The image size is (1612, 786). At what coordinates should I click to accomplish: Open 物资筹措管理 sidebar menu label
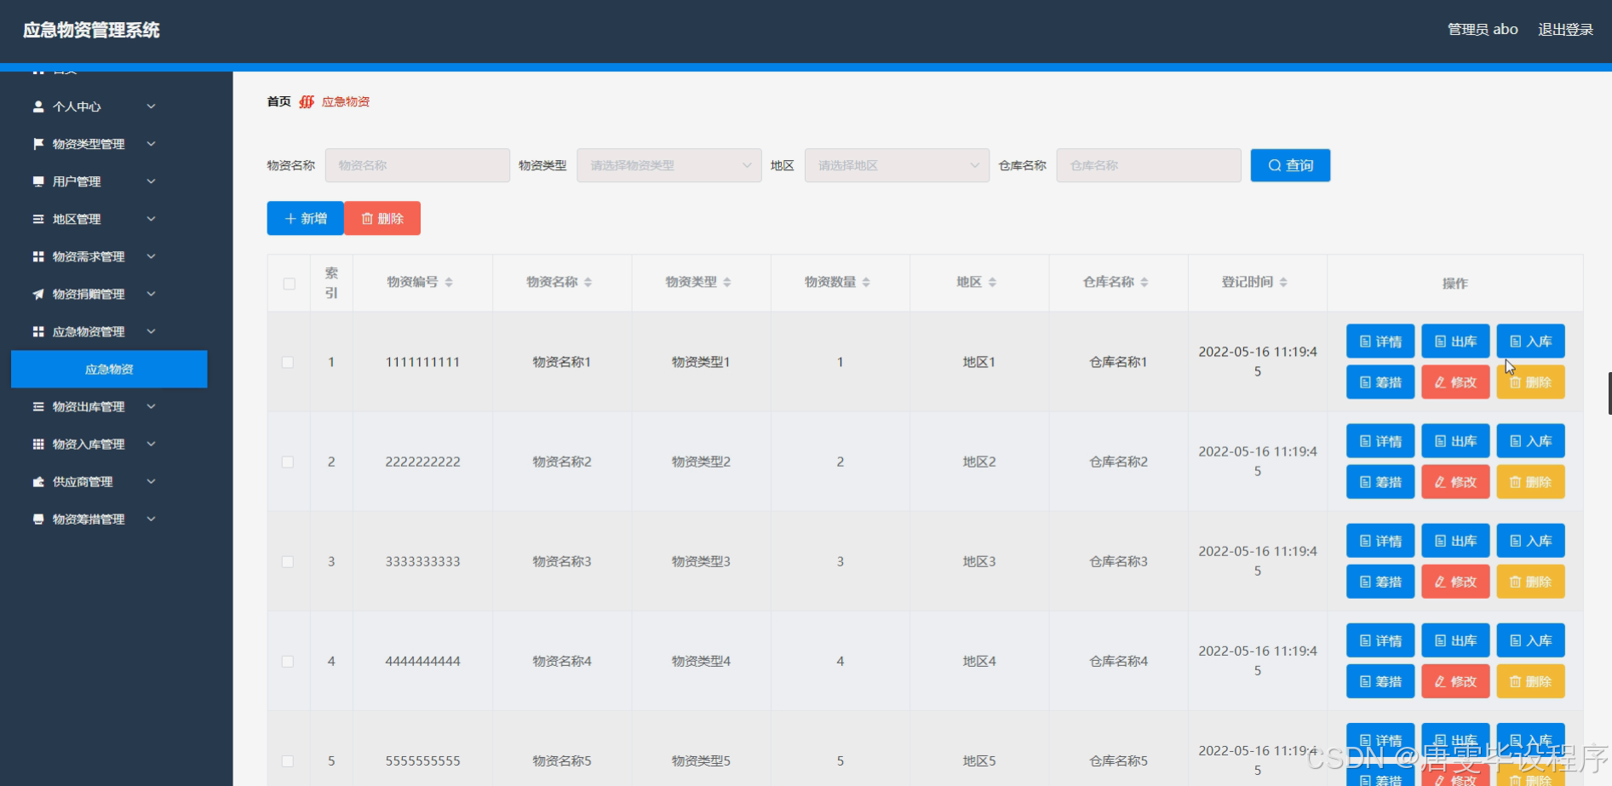pyautogui.click(x=89, y=519)
